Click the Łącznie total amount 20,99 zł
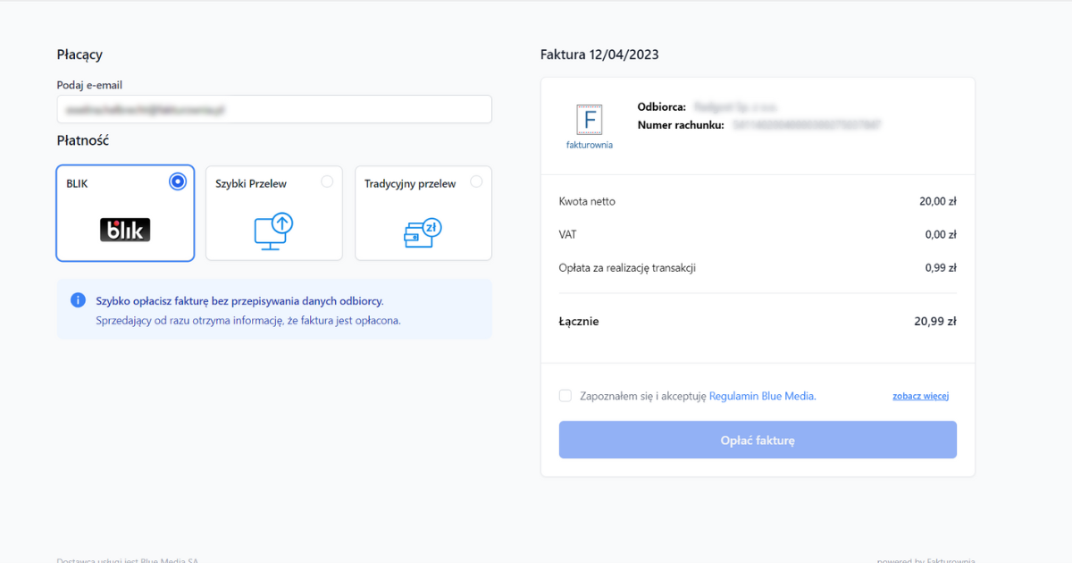This screenshot has height=563, width=1072. [935, 322]
